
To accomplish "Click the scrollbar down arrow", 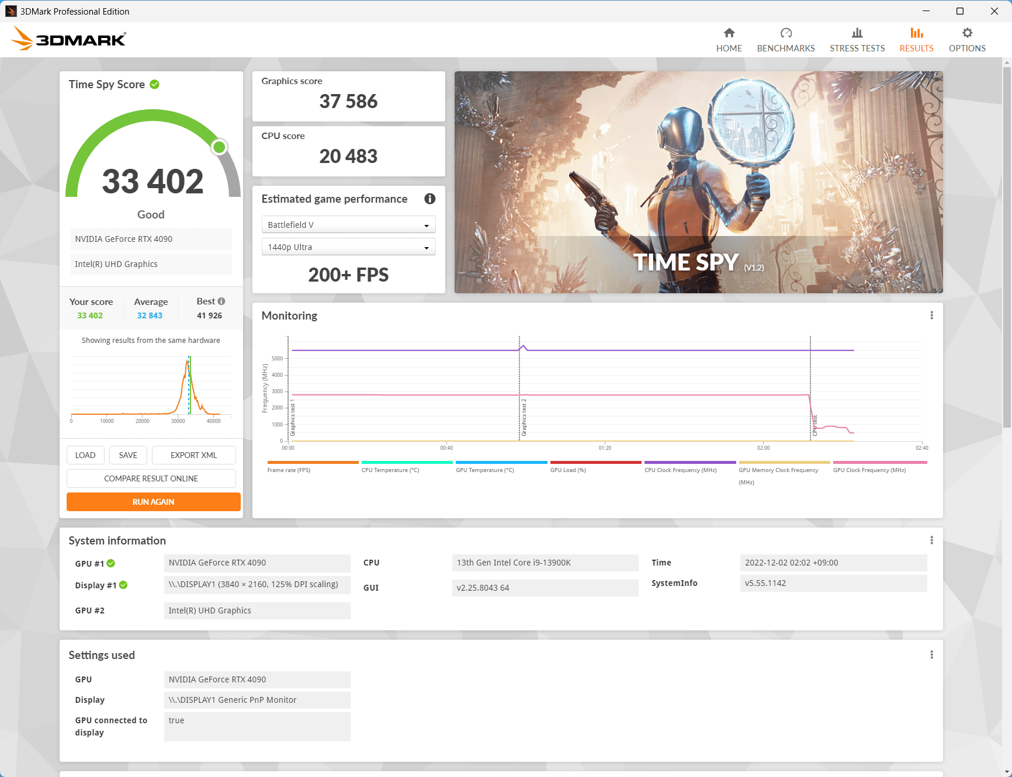I will 1007,772.
